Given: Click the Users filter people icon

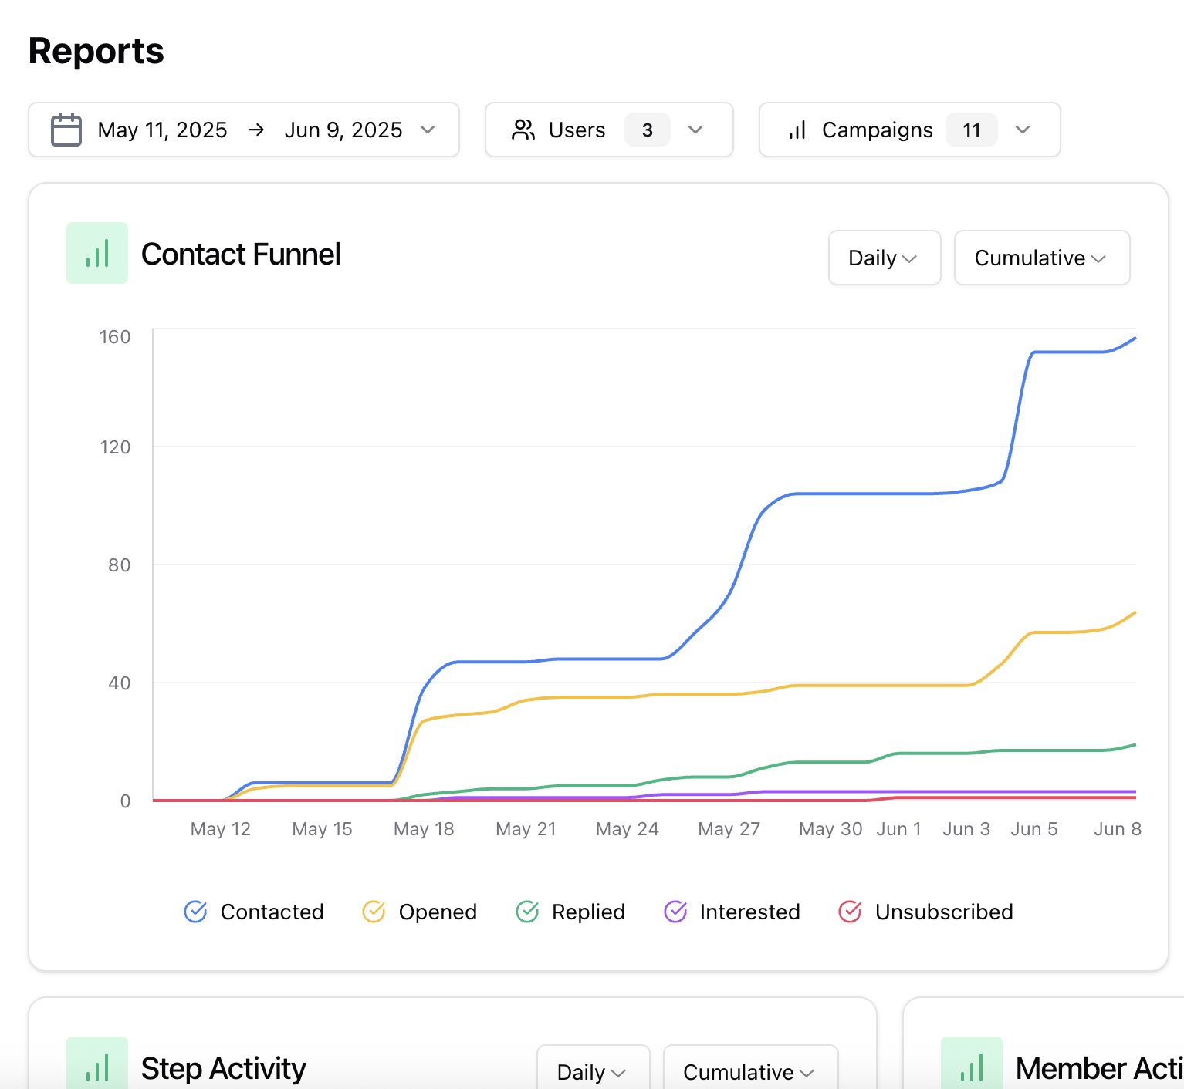Looking at the screenshot, I should [523, 130].
